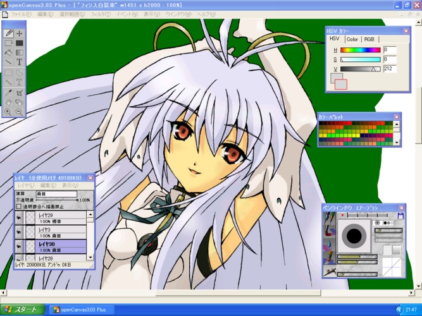Viewport: 422px width, 316px height.
Task: Select the Move tool crosshair
Action: tap(20, 33)
